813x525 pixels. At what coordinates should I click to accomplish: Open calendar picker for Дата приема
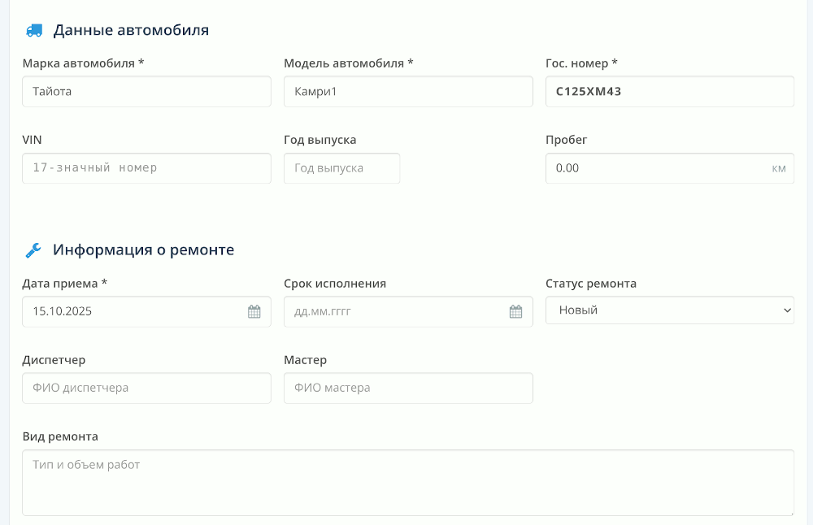[x=254, y=311]
